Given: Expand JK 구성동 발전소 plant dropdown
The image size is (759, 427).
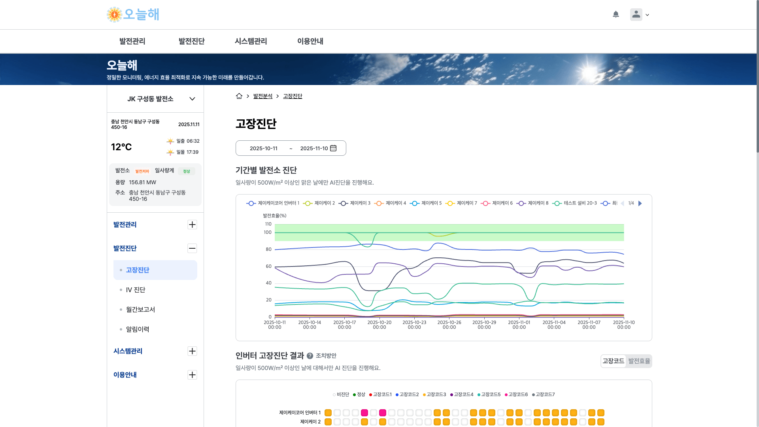Looking at the screenshot, I should pyautogui.click(x=192, y=99).
